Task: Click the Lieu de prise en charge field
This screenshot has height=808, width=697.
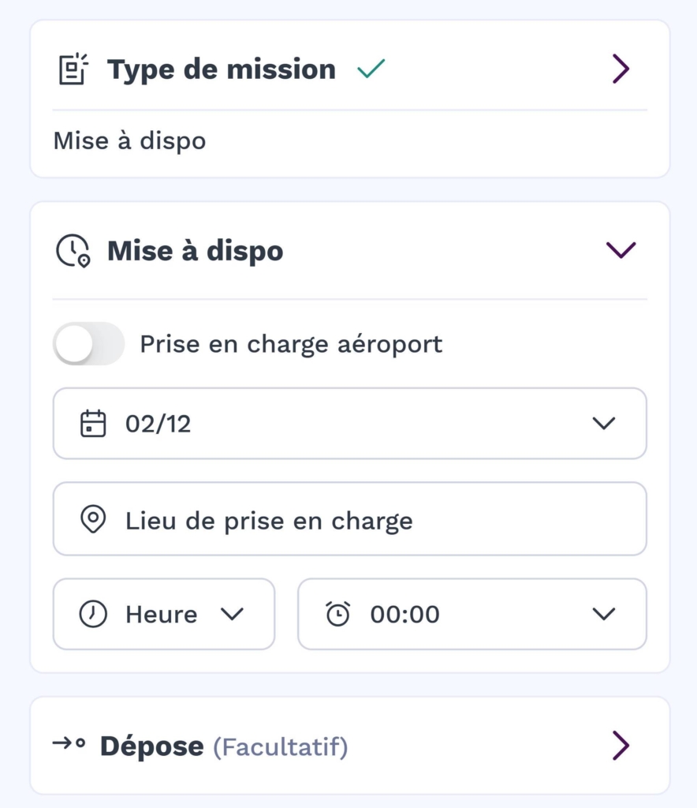Action: coord(349,521)
